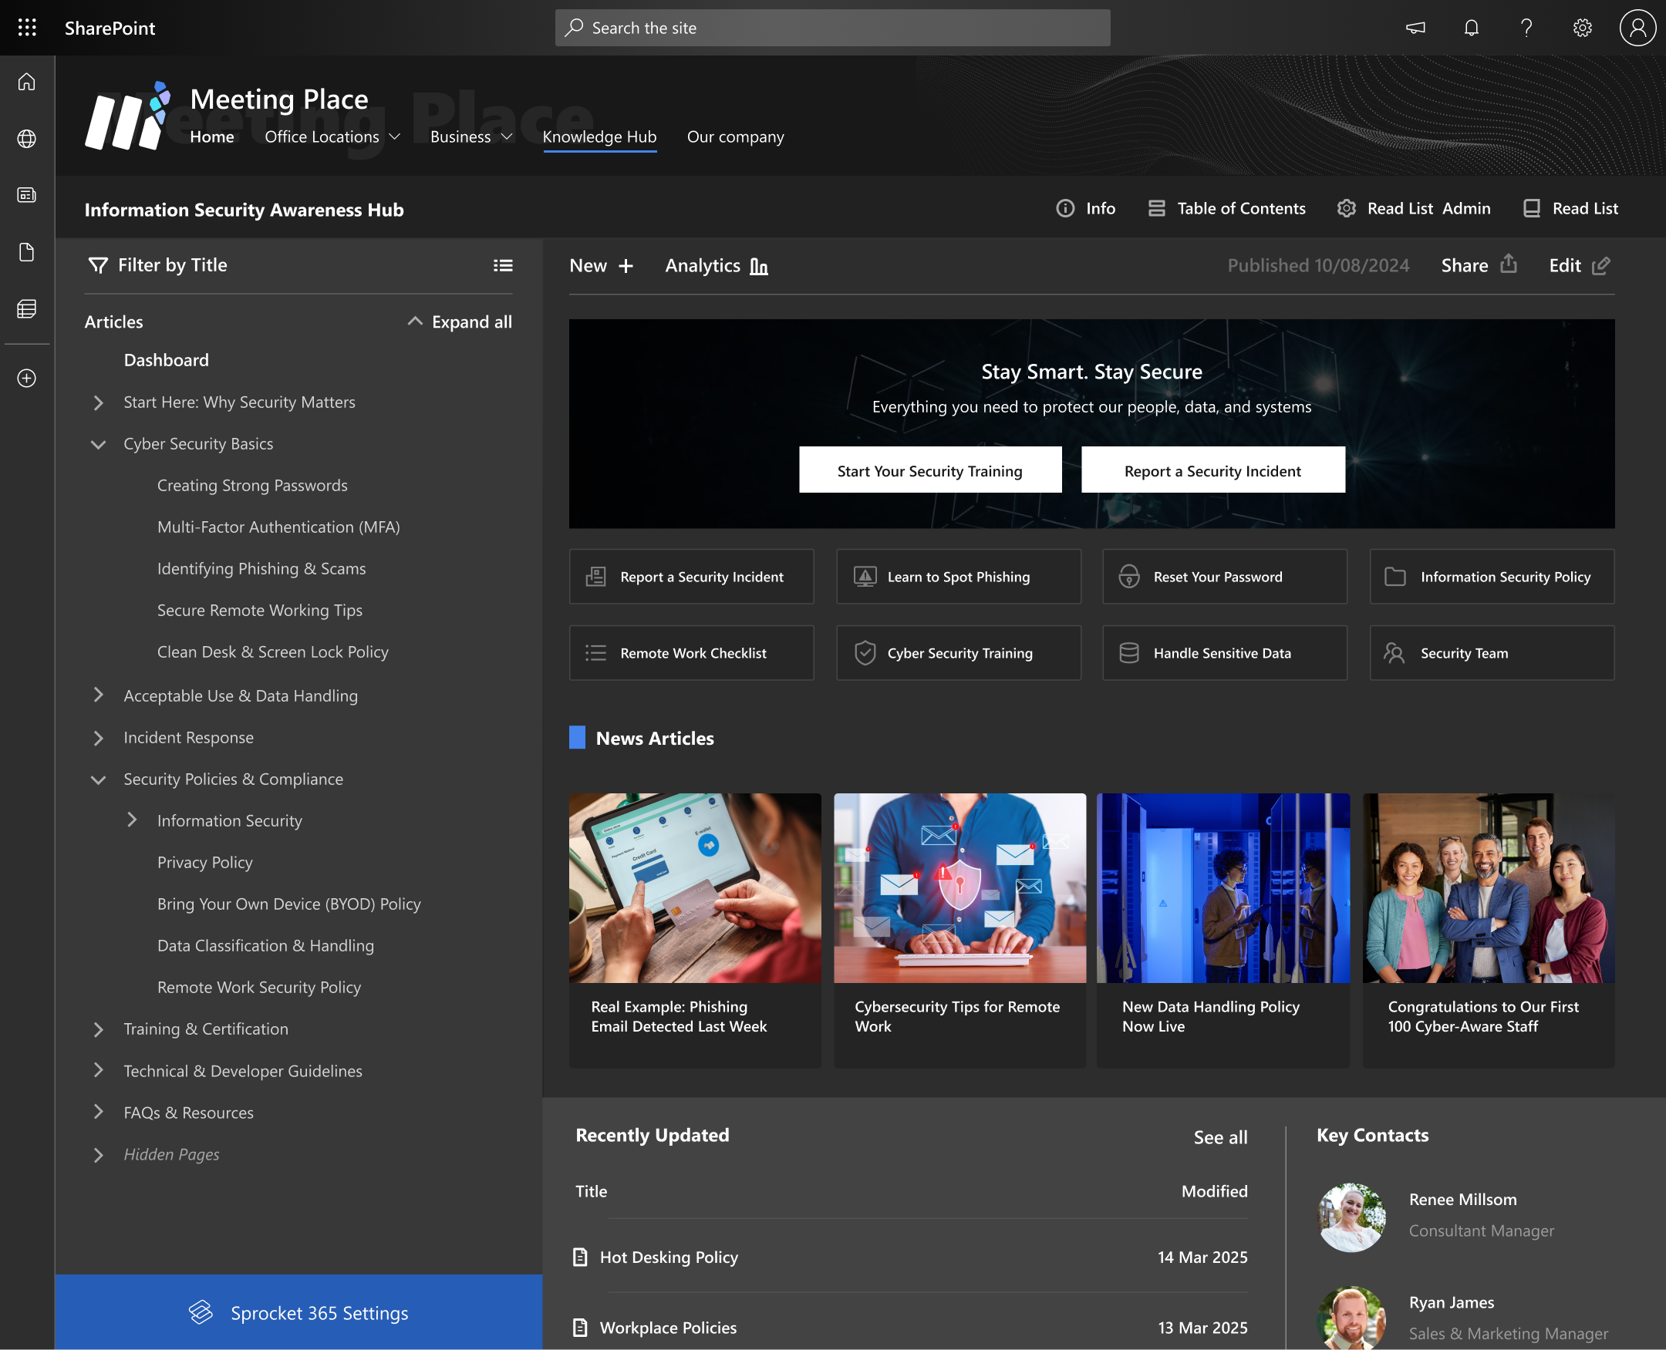Expand Incident Response section

click(98, 737)
